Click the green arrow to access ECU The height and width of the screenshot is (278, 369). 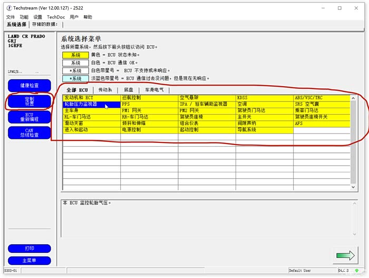coord(345,255)
